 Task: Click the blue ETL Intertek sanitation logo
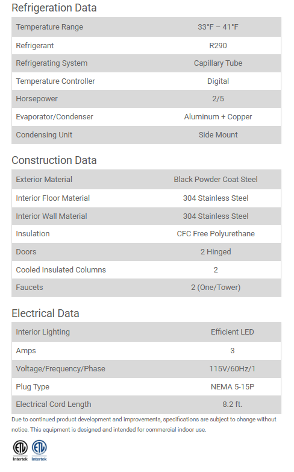click(39, 450)
